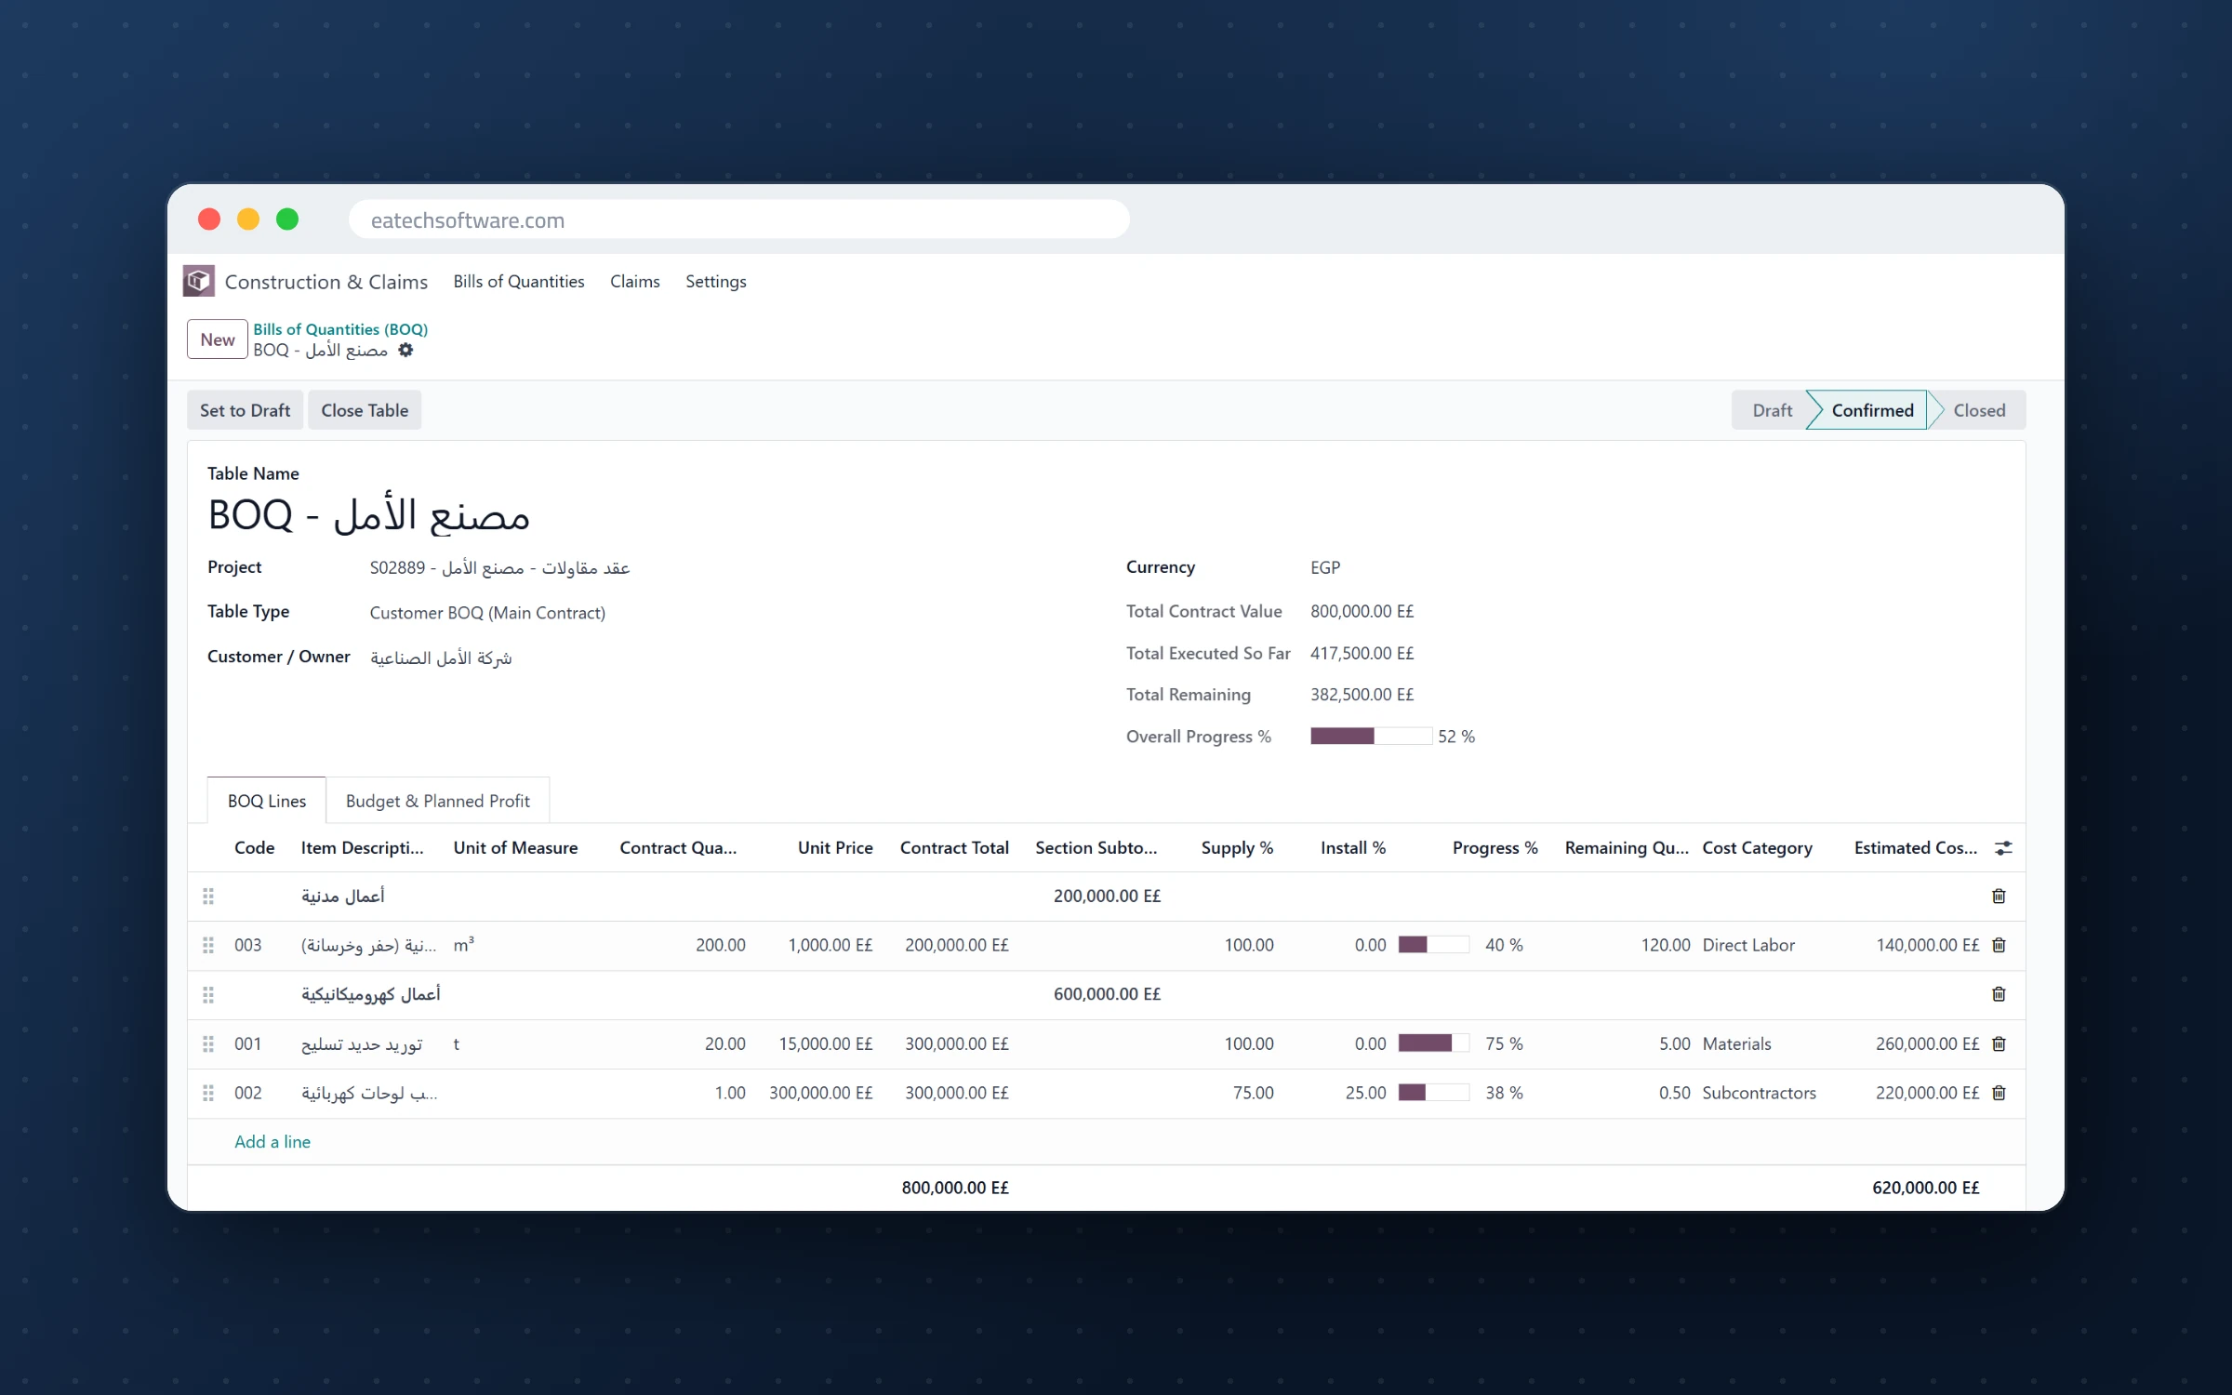This screenshot has height=1395, width=2232.
Task: Click the eatechsoftware.com address bar
Action: pos(739,220)
